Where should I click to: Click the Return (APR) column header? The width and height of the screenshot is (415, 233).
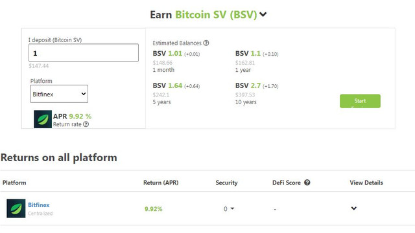click(x=161, y=183)
